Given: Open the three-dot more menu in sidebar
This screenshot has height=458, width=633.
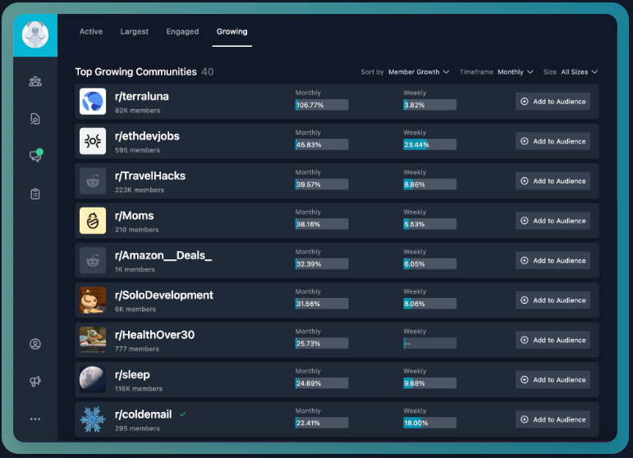Looking at the screenshot, I should 35,419.
